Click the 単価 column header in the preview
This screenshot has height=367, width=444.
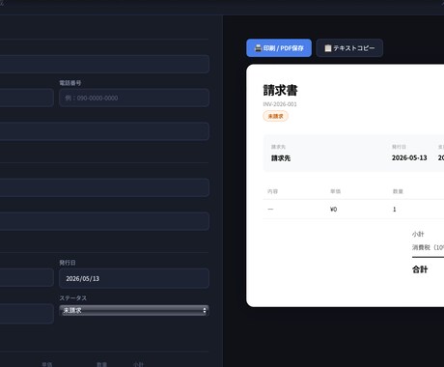click(x=335, y=191)
